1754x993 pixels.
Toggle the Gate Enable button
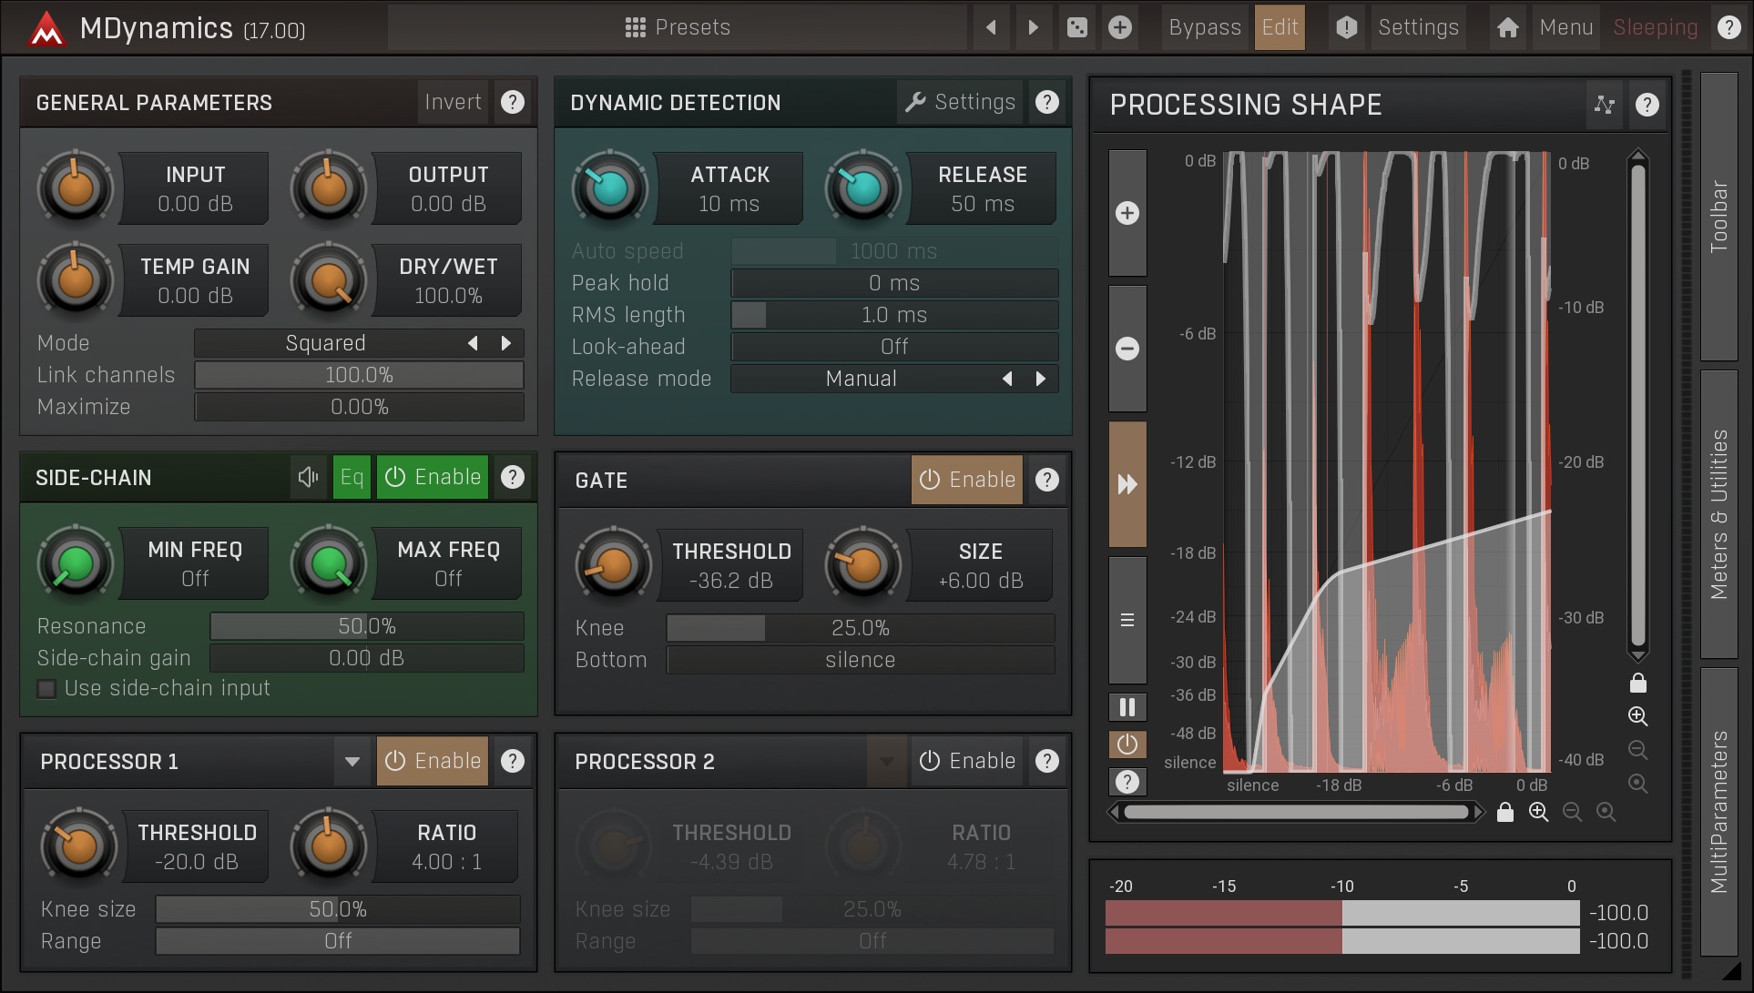click(x=966, y=480)
